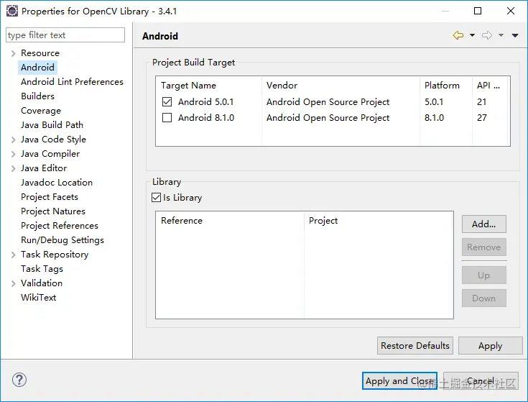This screenshot has width=528, height=402.
Task: Expand the Java Code Style node
Action: 13,140
